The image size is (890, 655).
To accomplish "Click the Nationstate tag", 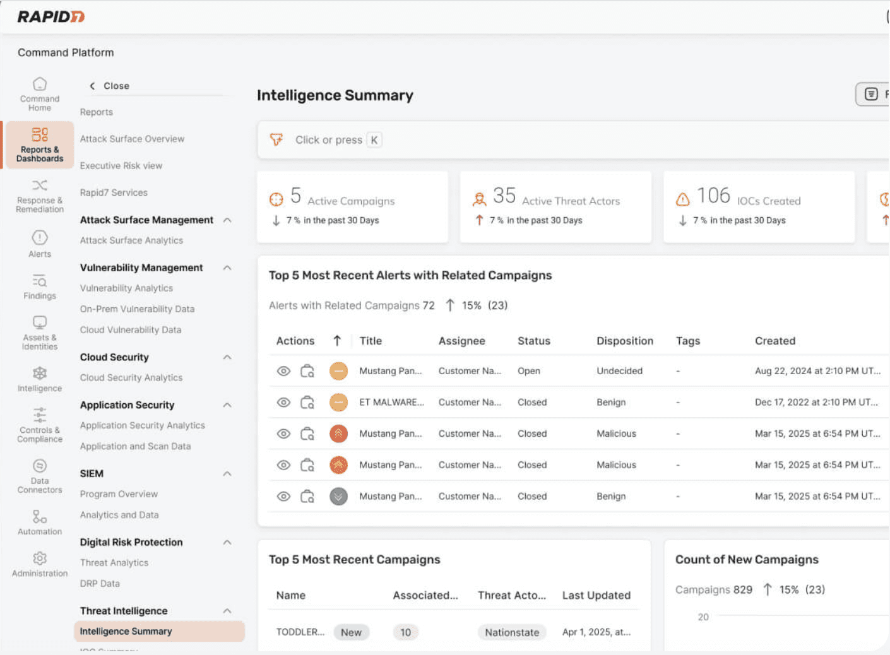I will [512, 632].
